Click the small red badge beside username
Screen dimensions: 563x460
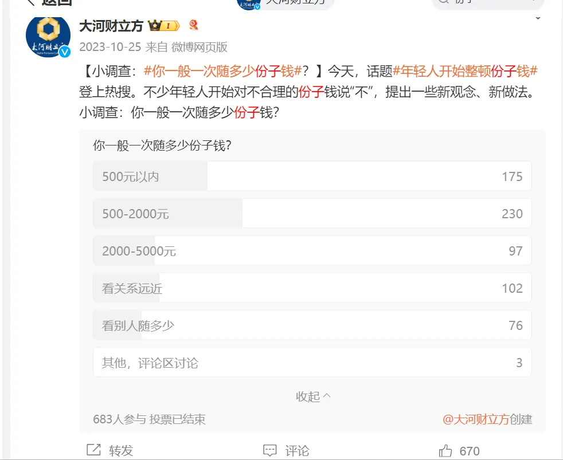194,25
